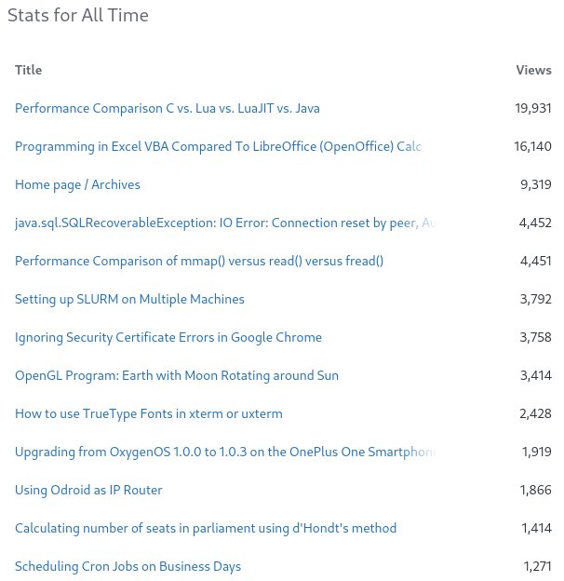
Task: Click Ignoring Security Certificate Errors in Chrome link
Action: pyautogui.click(x=168, y=337)
